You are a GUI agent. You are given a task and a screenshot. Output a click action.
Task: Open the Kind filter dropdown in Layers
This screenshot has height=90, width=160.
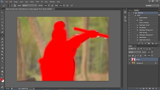click(x=132, y=49)
